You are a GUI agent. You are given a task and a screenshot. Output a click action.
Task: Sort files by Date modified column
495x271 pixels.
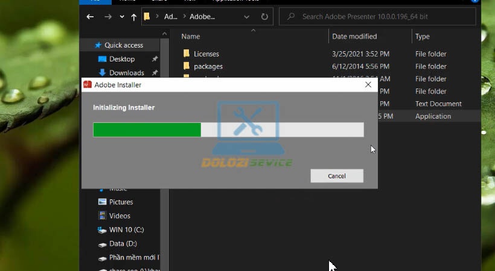[x=354, y=37]
